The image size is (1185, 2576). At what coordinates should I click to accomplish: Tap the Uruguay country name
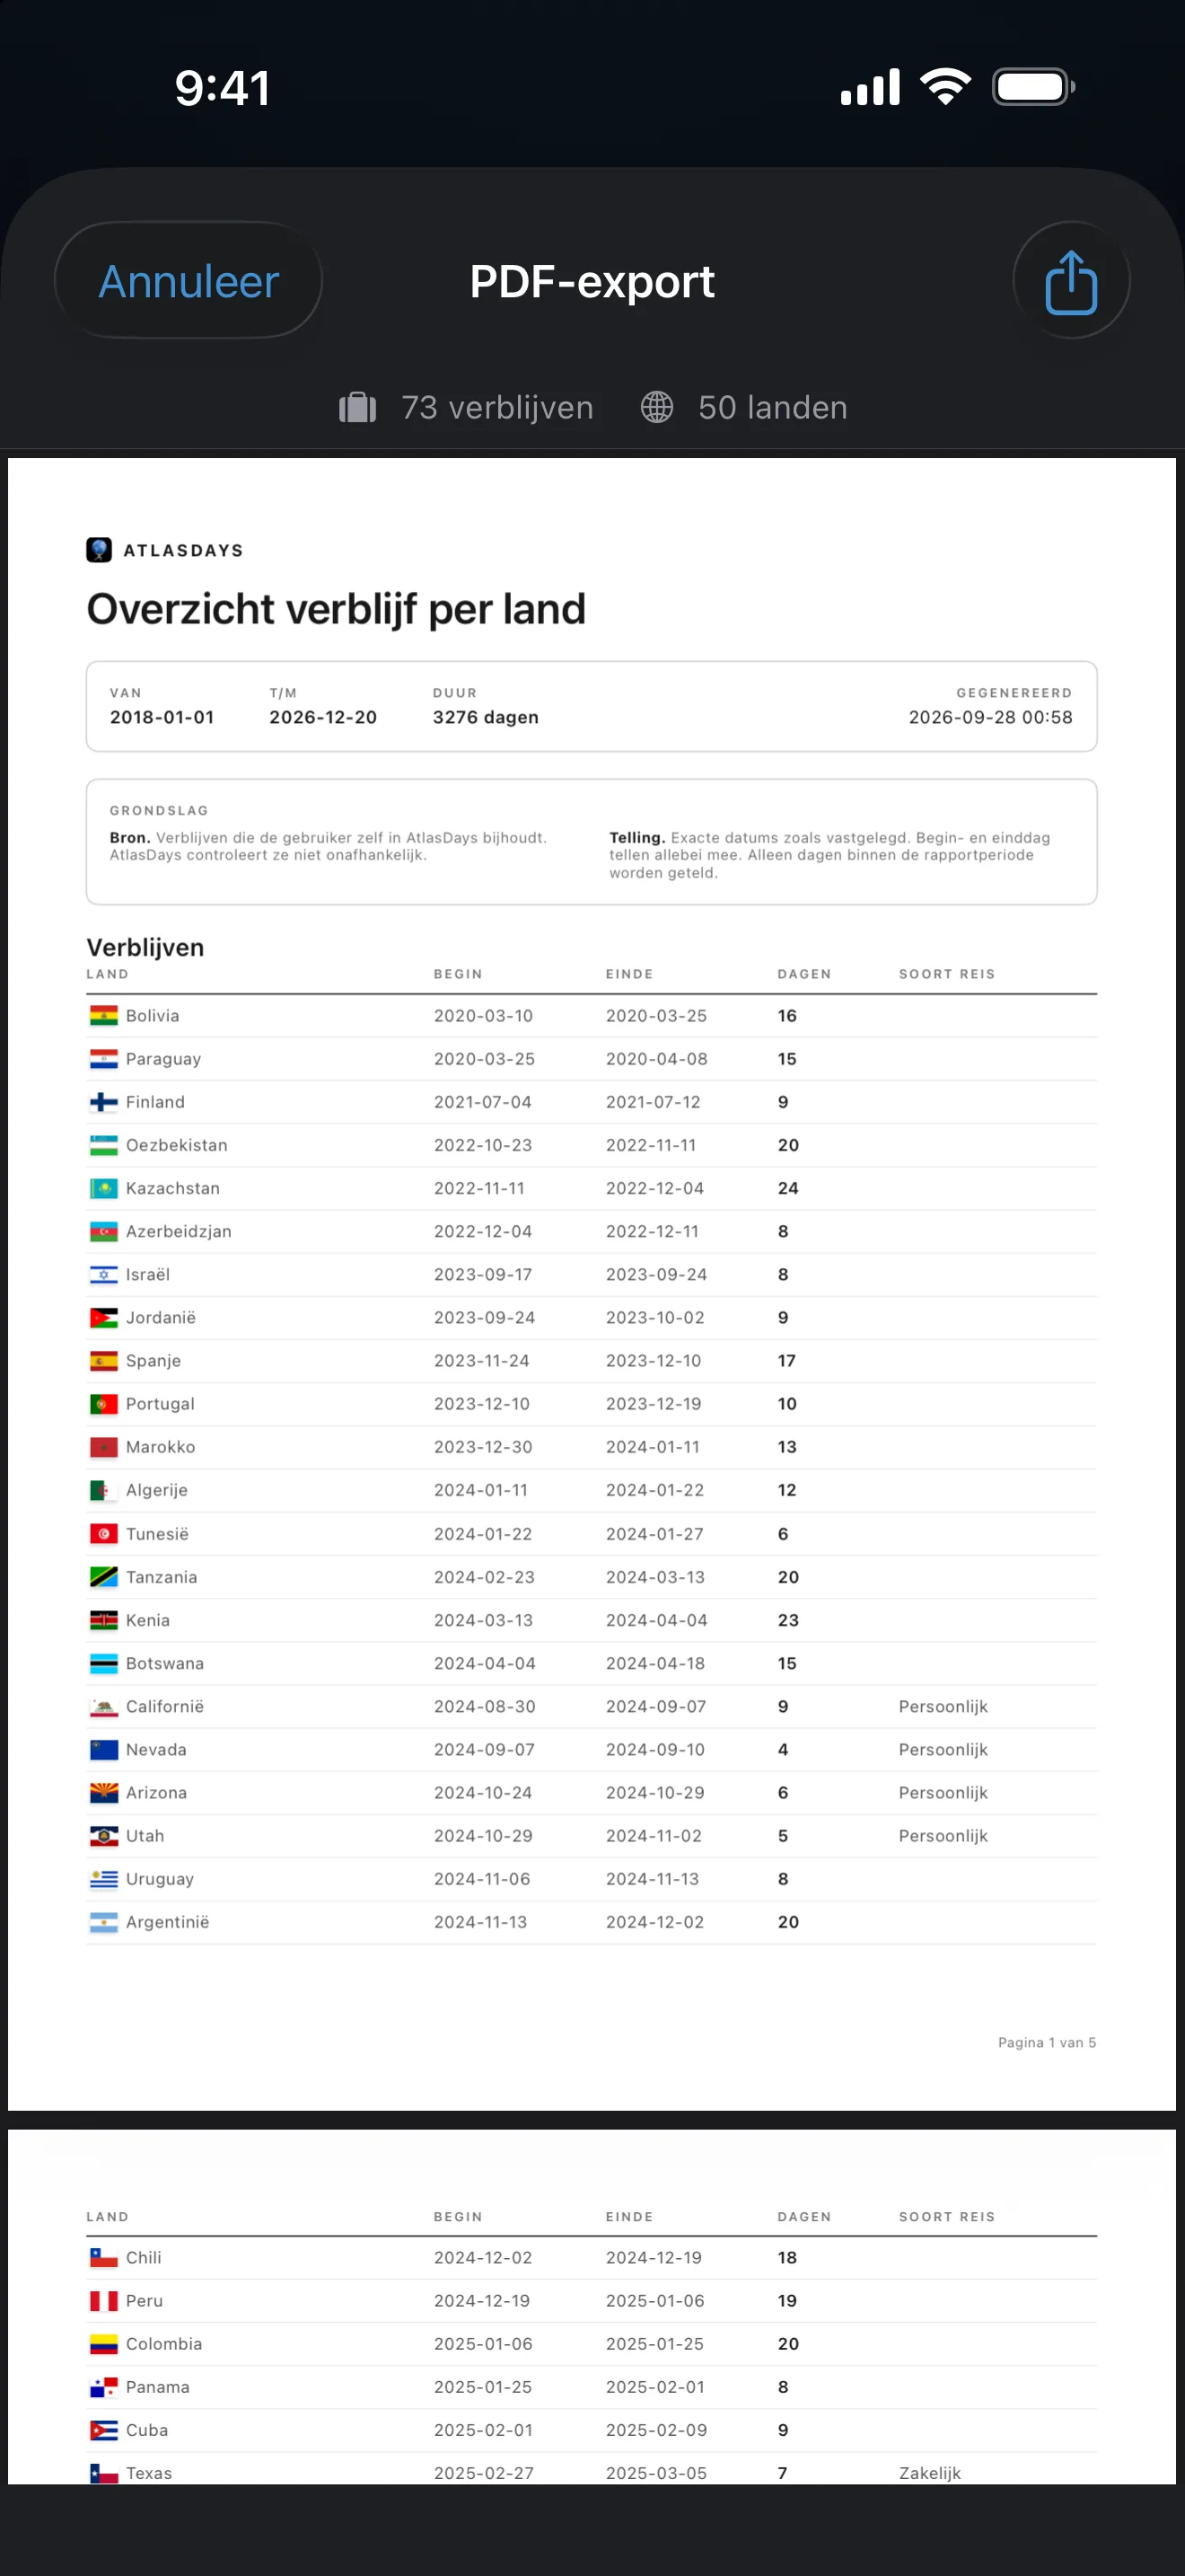tap(159, 1879)
